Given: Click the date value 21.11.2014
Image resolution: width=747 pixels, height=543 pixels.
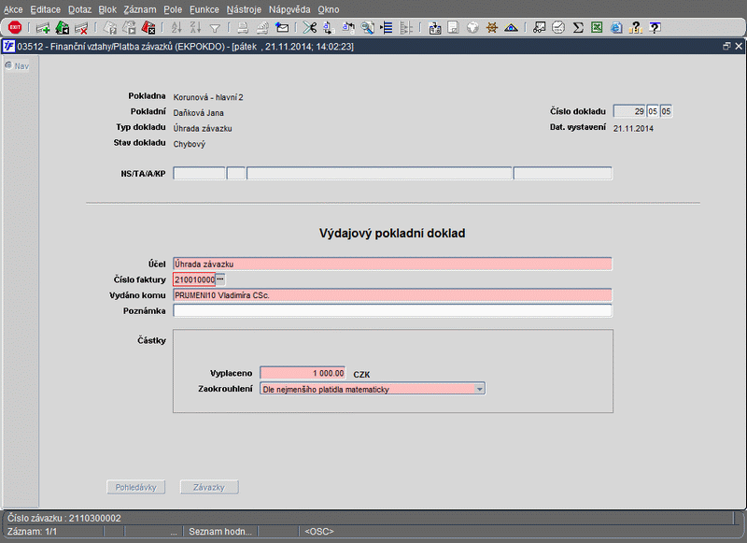Looking at the screenshot, I should (x=633, y=128).
